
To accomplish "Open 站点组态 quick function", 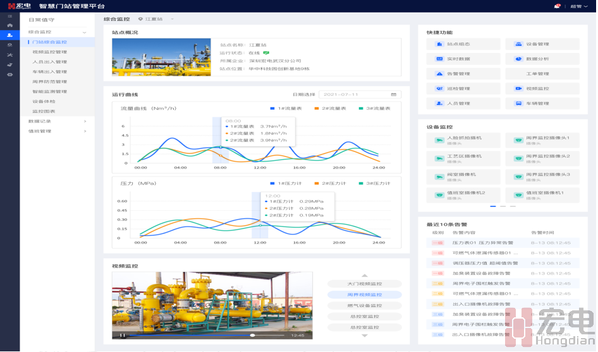I will [x=463, y=44].
